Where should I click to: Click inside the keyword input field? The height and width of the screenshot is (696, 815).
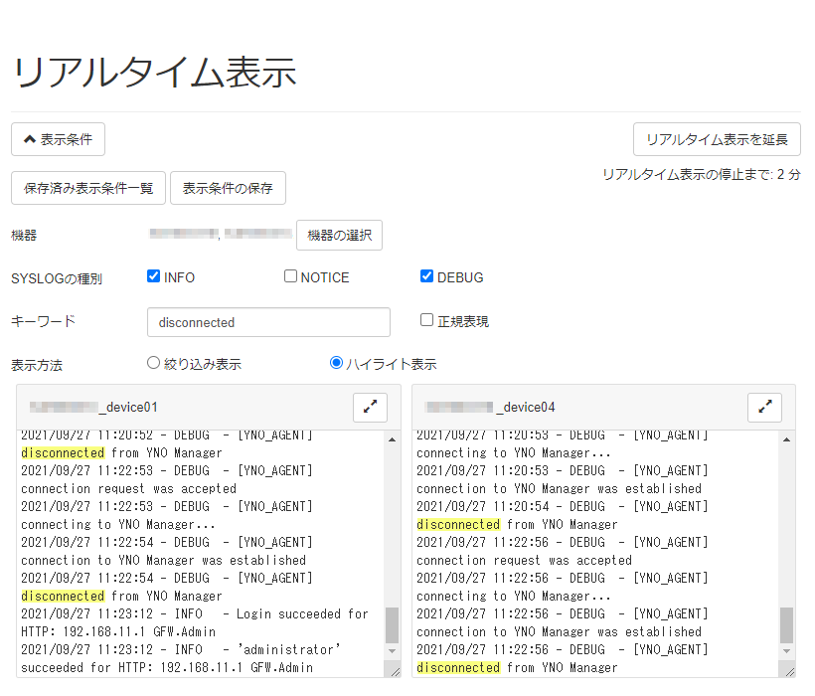click(268, 322)
